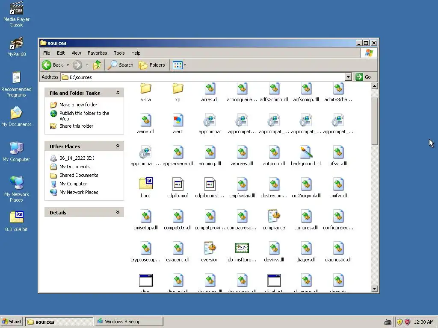Screen dimensions: 438x328
Task: Select the autorun.dll file
Action: pyautogui.click(x=274, y=155)
